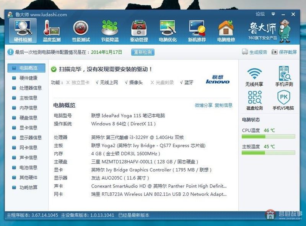The height and width of the screenshot is (226, 306).
Task: Click the 无线上网 feature indicator
Action: pos(107,82)
